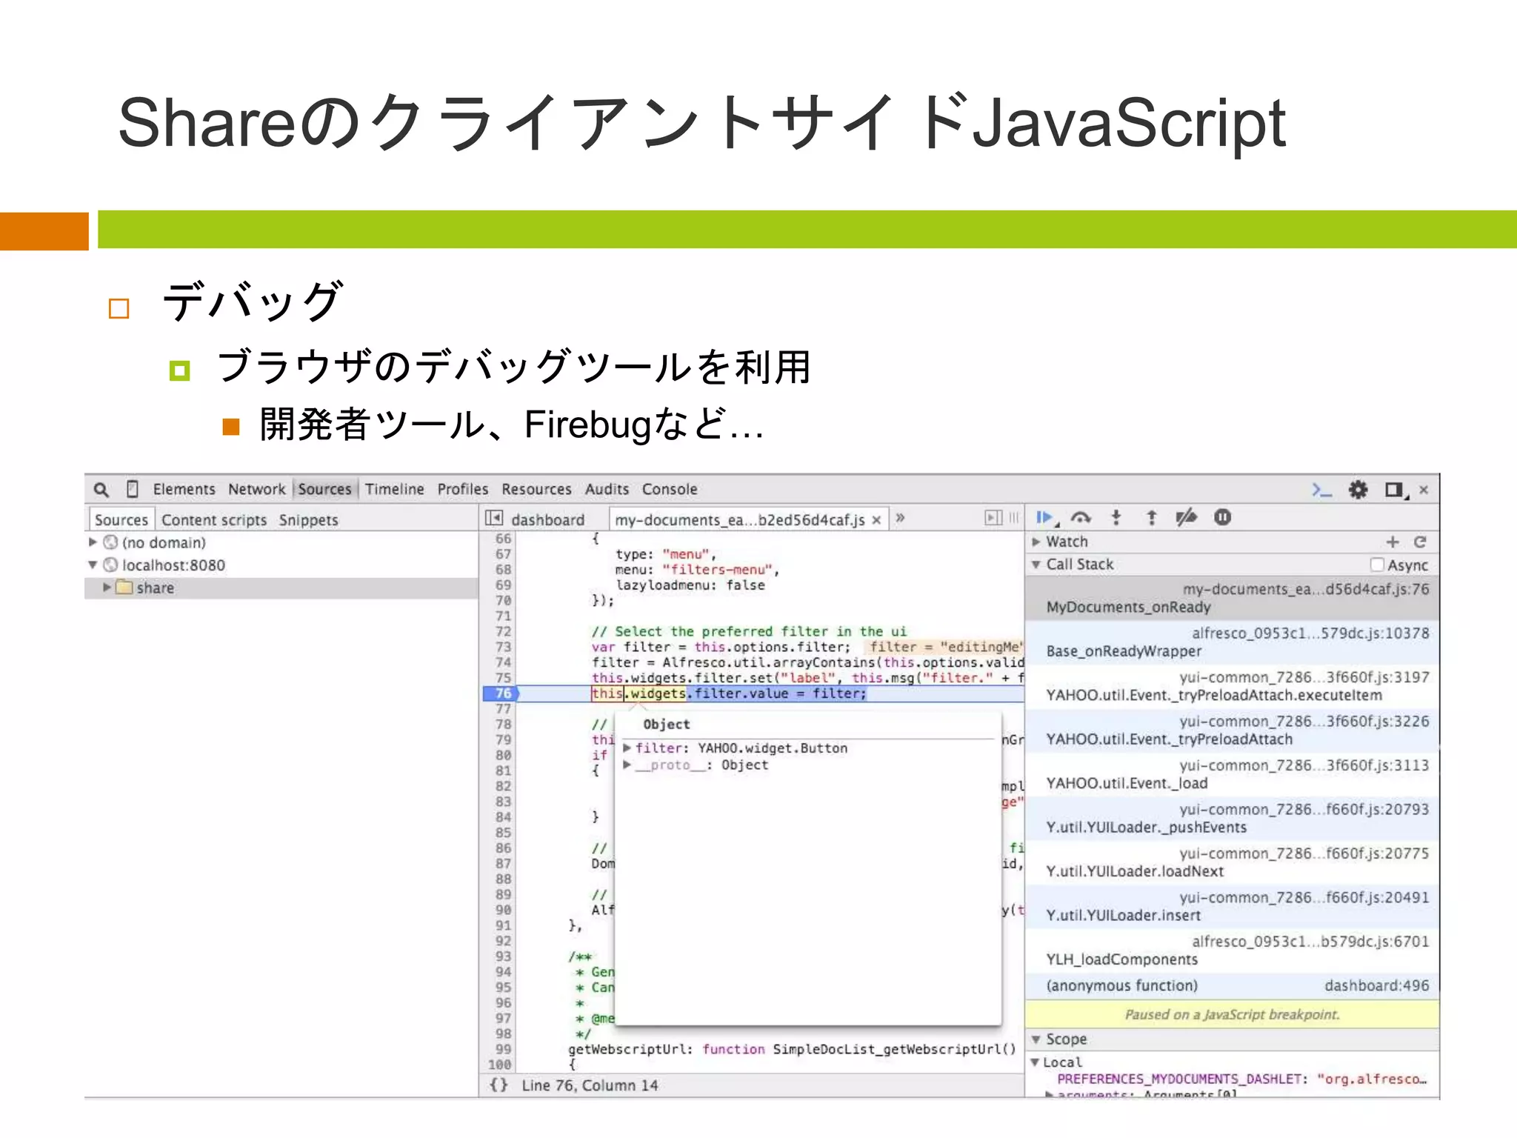Show more tabs with the double chevron
1517x1138 pixels.
900,518
